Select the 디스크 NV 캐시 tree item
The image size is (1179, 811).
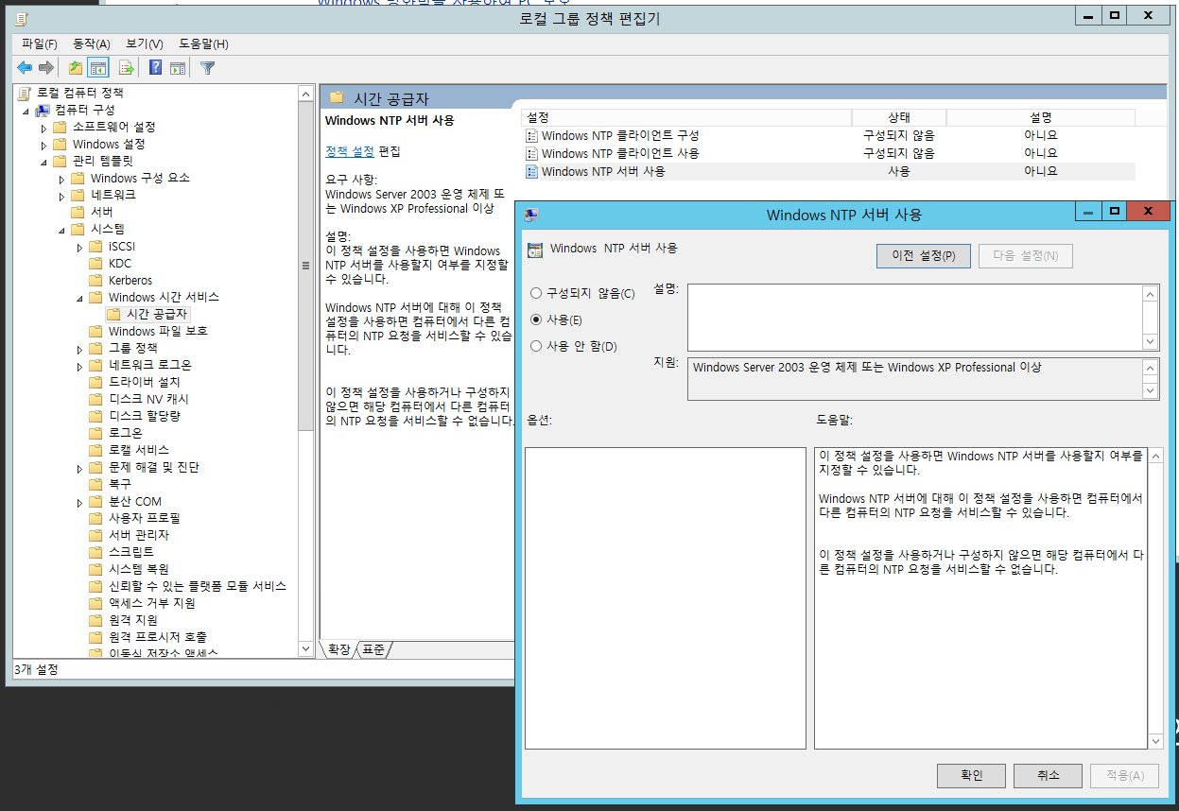(148, 399)
